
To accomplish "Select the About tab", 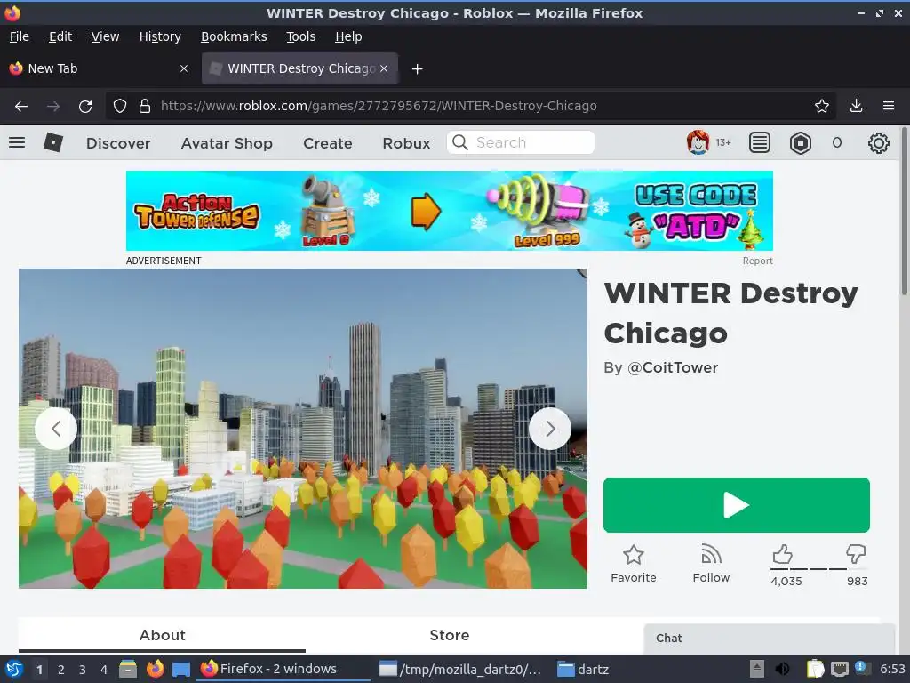I will pos(162,635).
